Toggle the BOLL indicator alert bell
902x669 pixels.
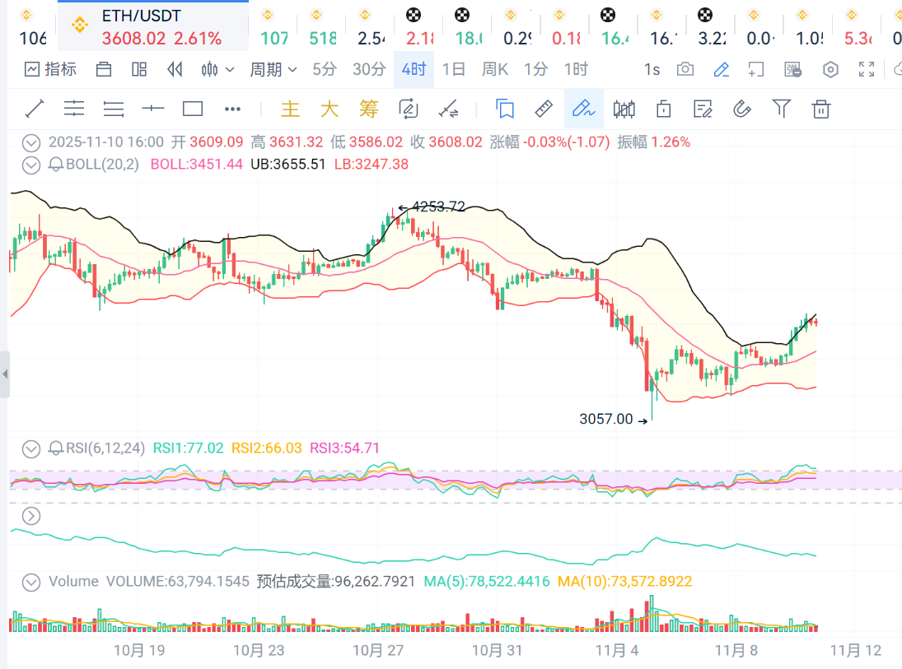pos(56,165)
